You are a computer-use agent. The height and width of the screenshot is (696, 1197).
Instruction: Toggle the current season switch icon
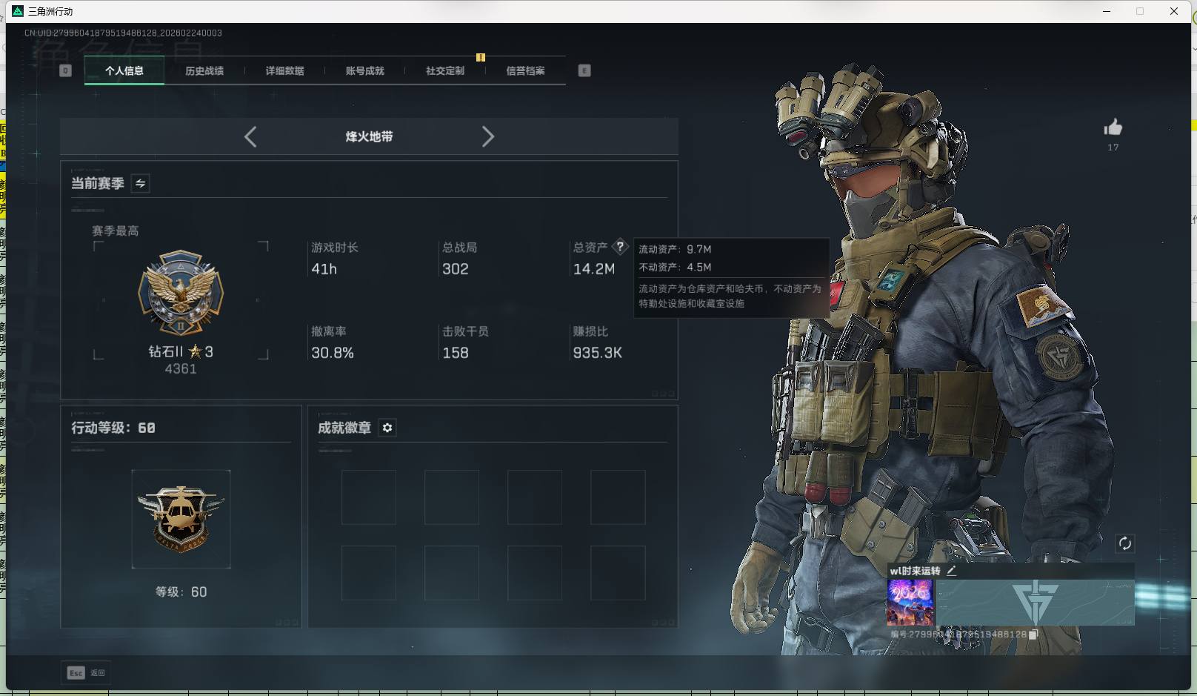pos(140,183)
